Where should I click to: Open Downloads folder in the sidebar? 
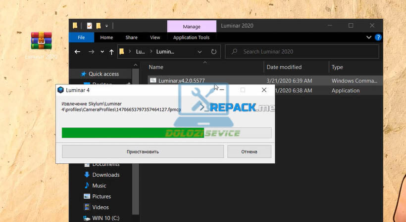pyautogui.click(x=105, y=175)
